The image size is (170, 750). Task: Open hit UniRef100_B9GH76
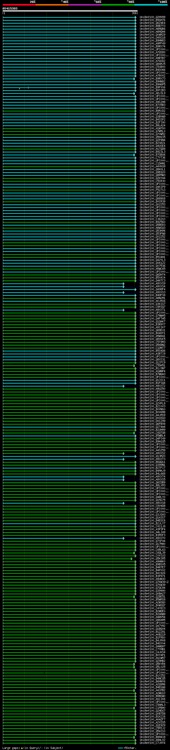[152, 20]
